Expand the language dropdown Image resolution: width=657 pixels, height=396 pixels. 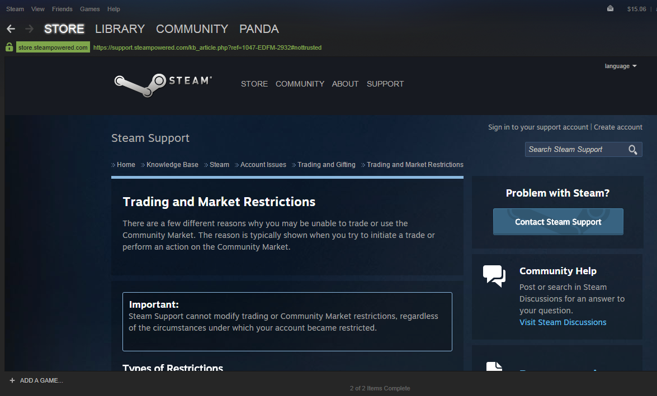coord(621,66)
